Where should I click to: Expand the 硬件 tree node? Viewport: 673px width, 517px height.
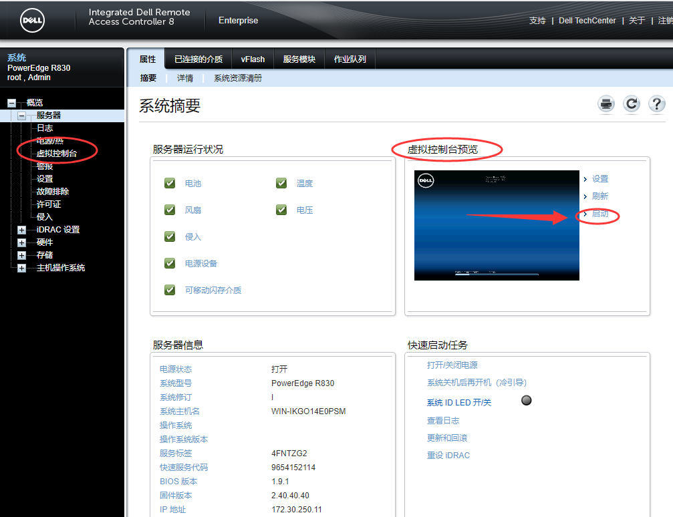21,243
